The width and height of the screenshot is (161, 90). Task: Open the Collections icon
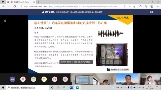[146, 6]
